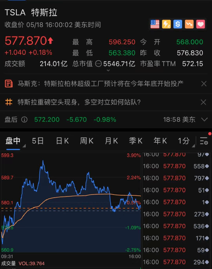Tap the 成交量 VOL:39.764 volume label
The image size is (212, 269).
click(23, 263)
